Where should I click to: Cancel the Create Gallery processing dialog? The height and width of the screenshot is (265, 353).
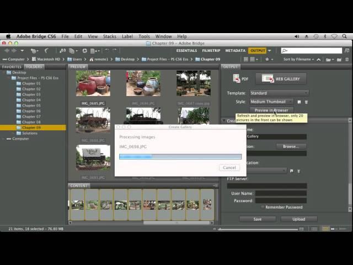click(229, 168)
